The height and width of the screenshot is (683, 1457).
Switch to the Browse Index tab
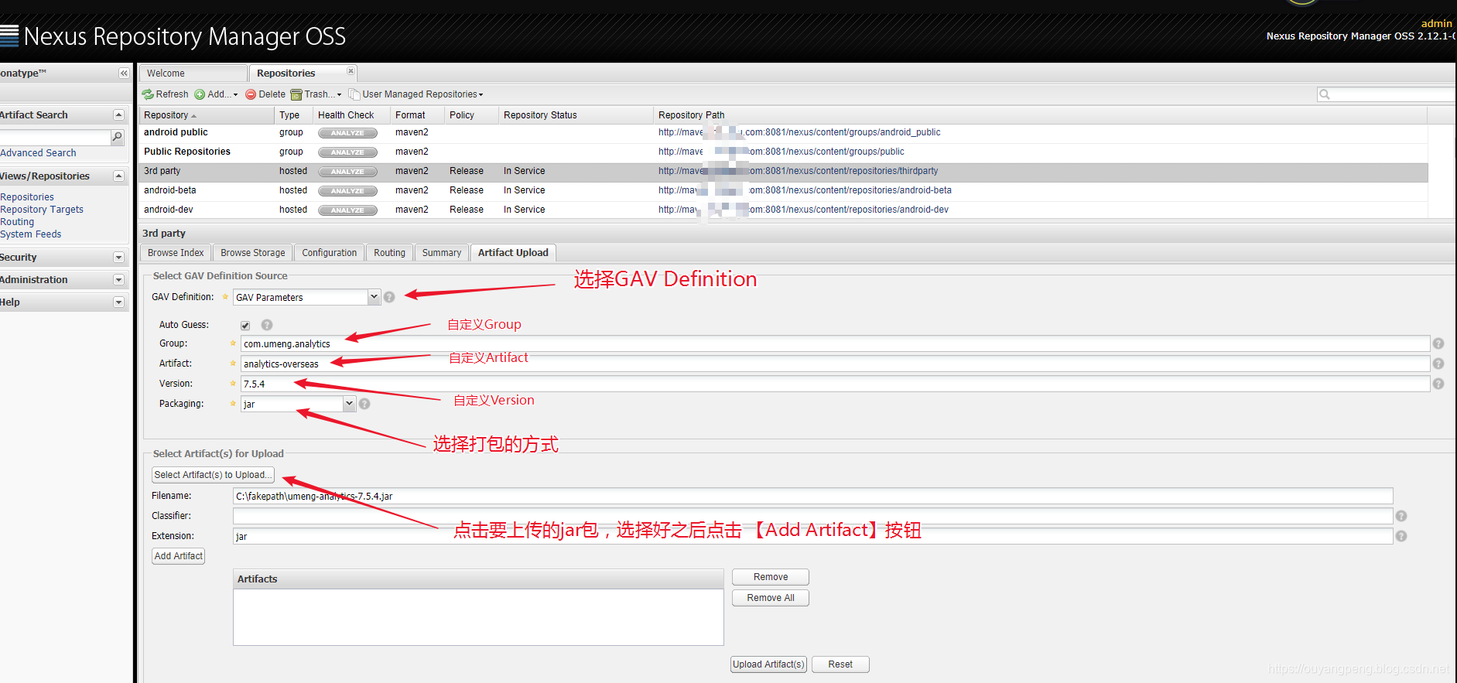tap(176, 253)
